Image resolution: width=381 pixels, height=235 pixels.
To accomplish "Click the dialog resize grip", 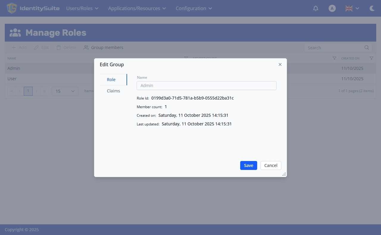I will point(284,174).
